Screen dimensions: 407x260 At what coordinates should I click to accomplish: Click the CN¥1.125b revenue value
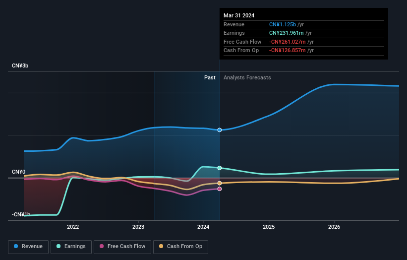[x=283, y=24]
